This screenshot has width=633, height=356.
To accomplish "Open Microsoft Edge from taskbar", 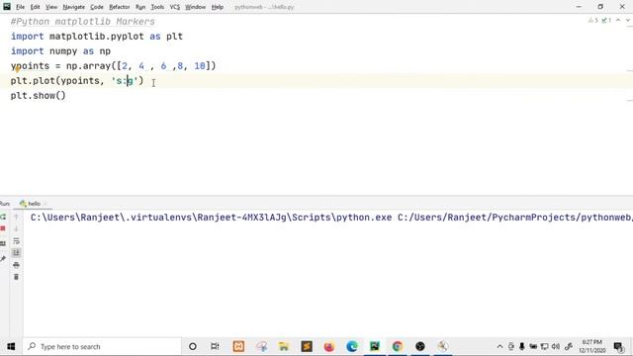I will coord(352,346).
